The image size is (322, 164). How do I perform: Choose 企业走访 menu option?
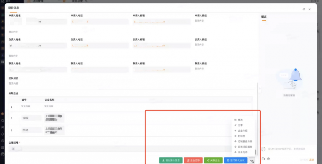point(242,152)
